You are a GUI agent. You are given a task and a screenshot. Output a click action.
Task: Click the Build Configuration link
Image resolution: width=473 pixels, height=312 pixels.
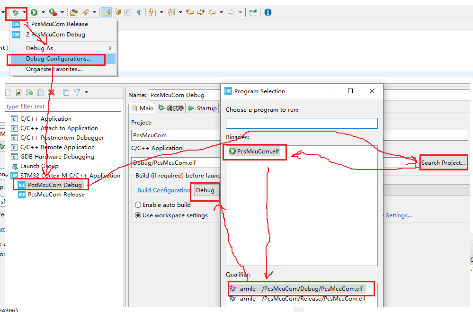(x=164, y=190)
